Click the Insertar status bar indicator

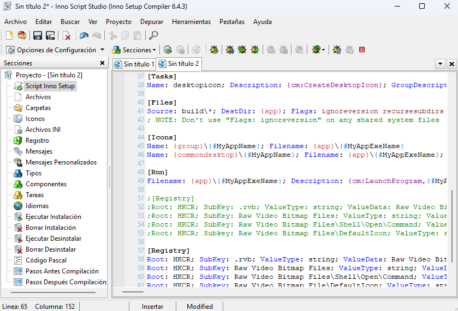(152, 307)
